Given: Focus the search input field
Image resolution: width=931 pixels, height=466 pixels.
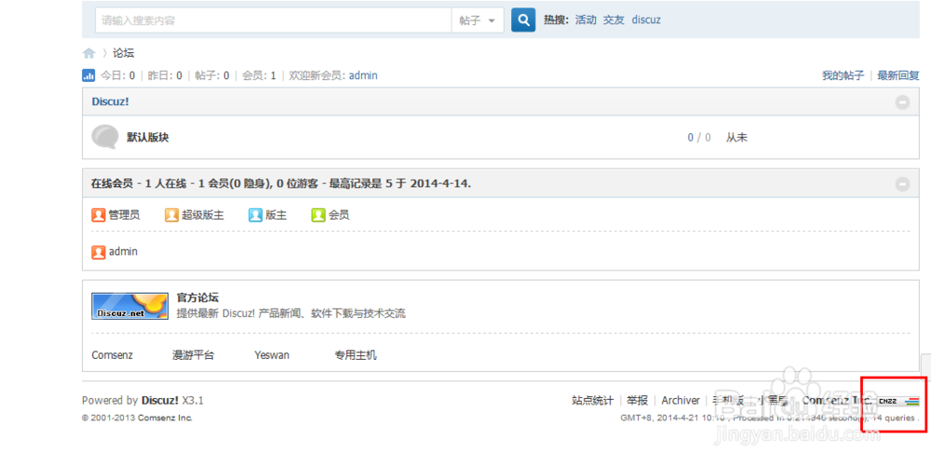Looking at the screenshot, I should click(x=273, y=20).
